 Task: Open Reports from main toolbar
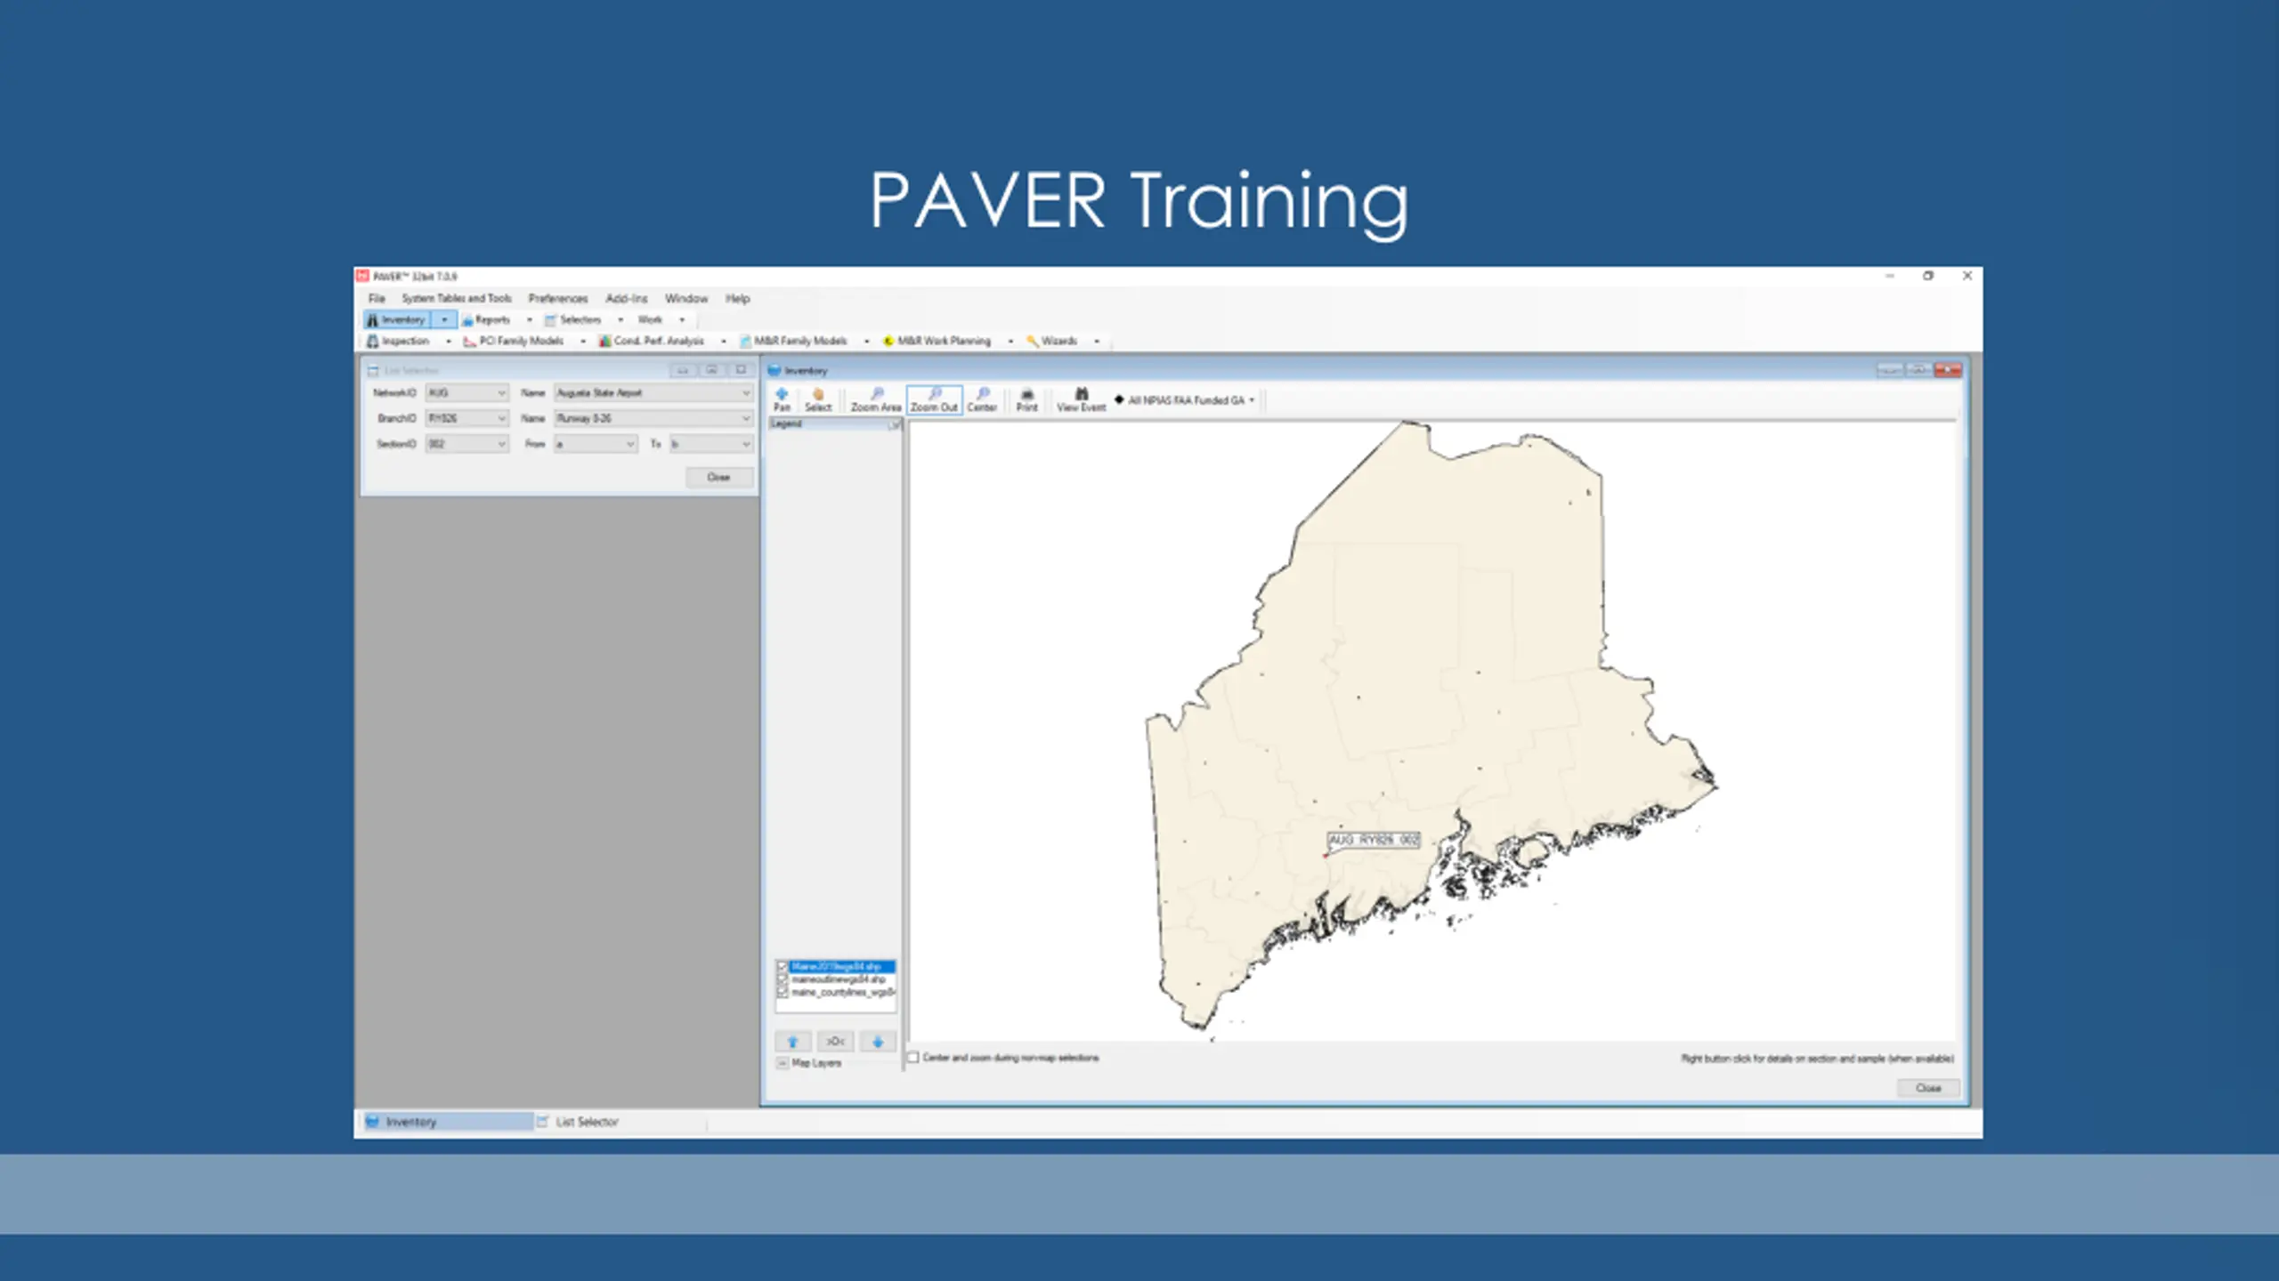[x=486, y=319]
